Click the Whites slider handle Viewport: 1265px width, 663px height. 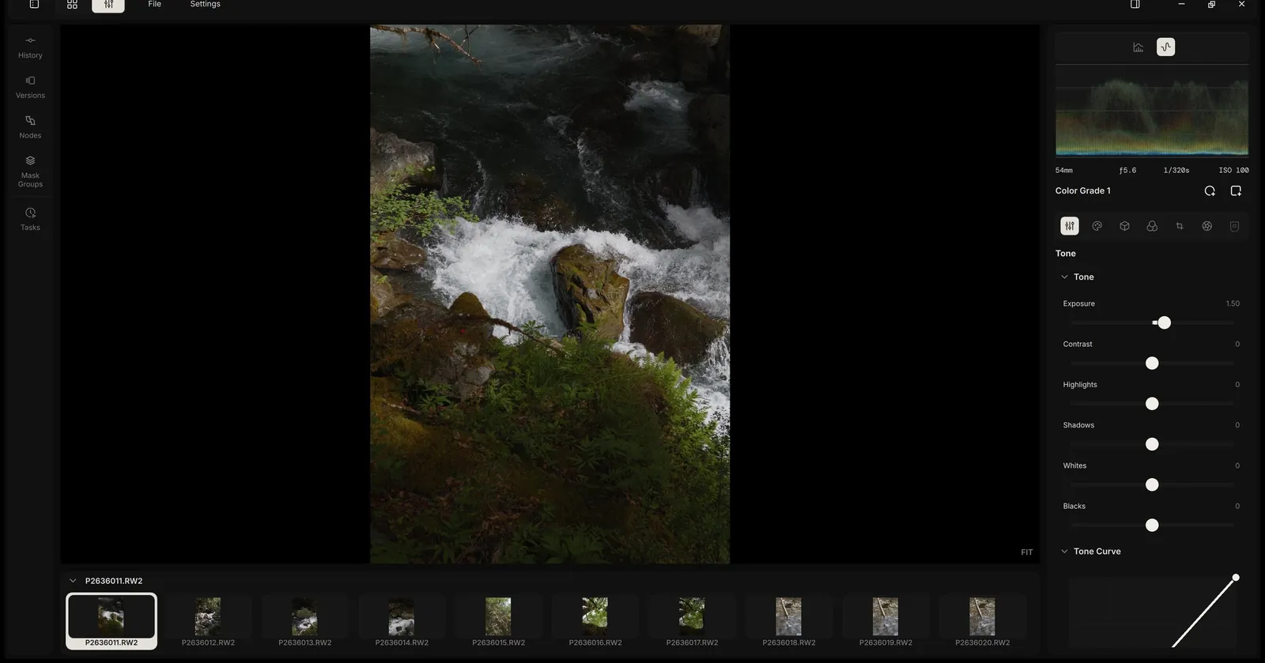click(1152, 484)
